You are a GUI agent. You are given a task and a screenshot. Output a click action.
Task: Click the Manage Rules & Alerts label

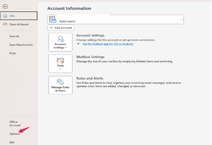(x=60, y=89)
